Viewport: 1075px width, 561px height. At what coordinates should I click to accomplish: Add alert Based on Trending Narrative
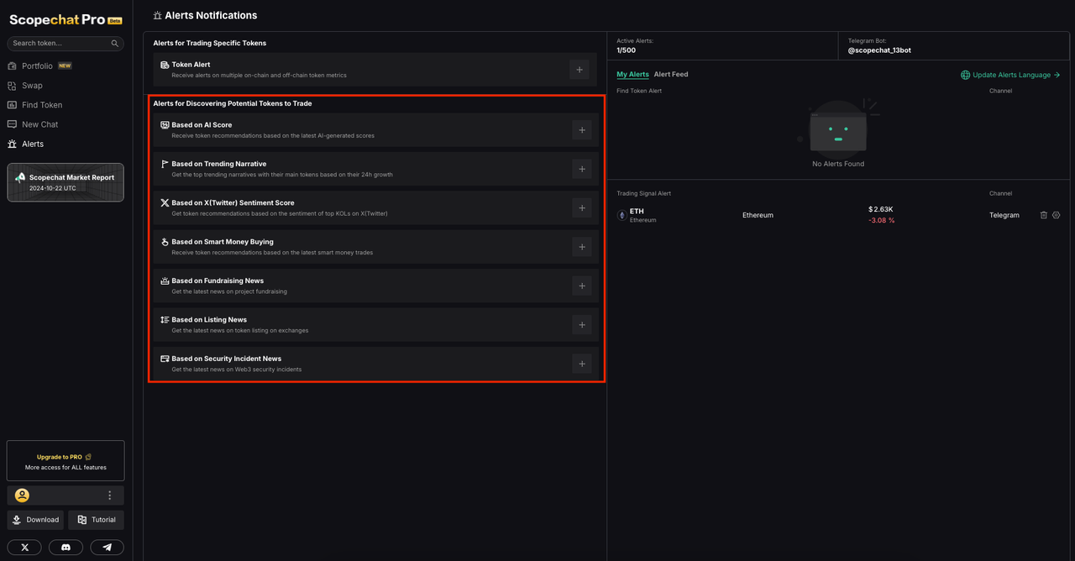(582, 169)
